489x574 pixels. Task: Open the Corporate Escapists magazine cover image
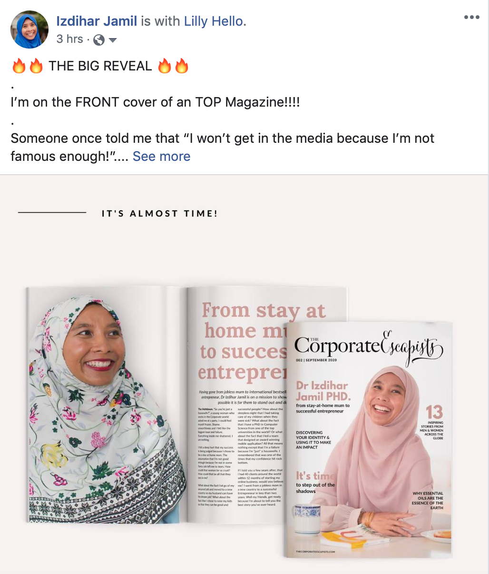(368, 439)
